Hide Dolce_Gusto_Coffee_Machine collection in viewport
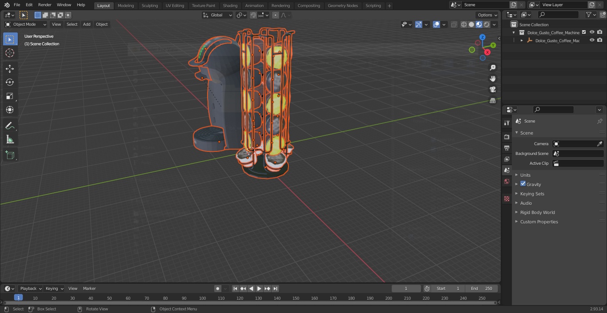The width and height of the screenshot is (607, 313). 592,32
